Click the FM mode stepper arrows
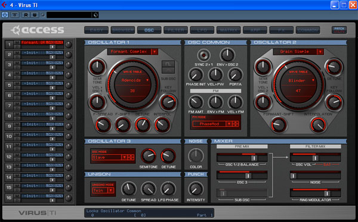 236,124
